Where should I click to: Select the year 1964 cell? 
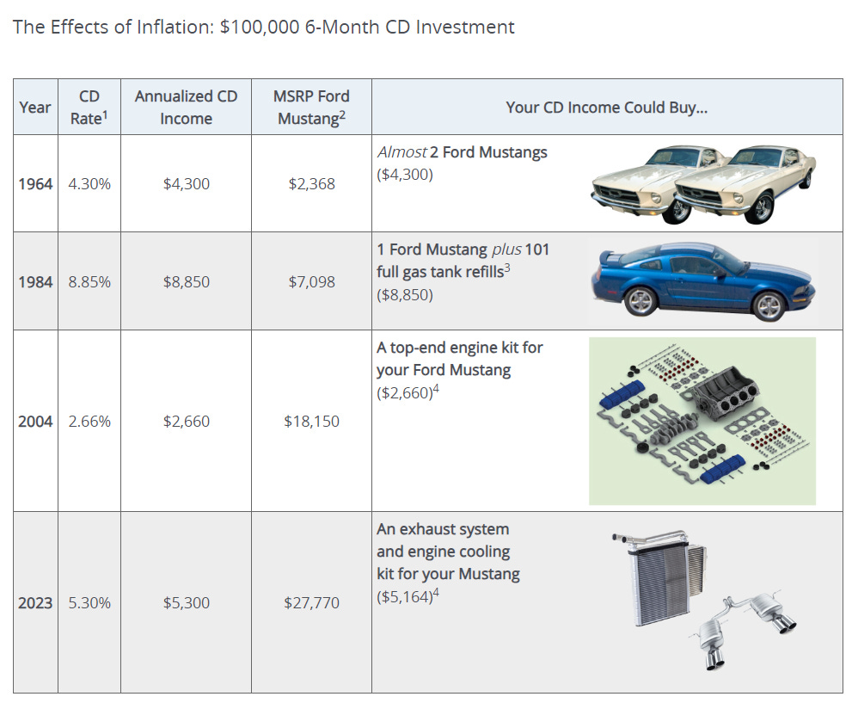click(x=35, y=184)
